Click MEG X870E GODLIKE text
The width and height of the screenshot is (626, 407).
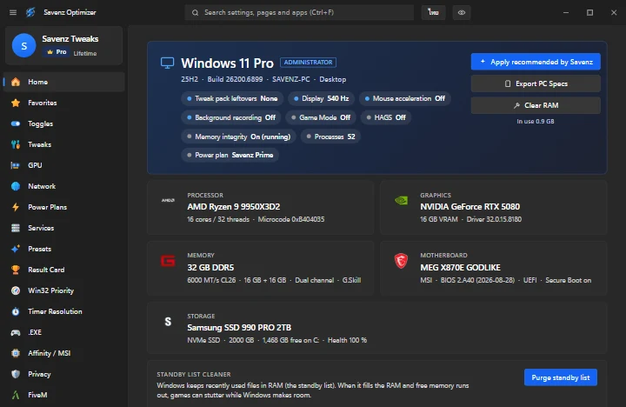click(x=460, y=268)
